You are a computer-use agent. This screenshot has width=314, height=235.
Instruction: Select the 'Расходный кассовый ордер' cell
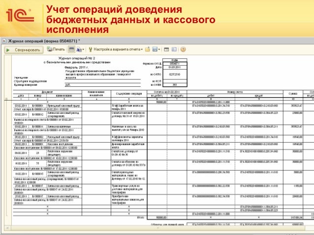(64, 137)
